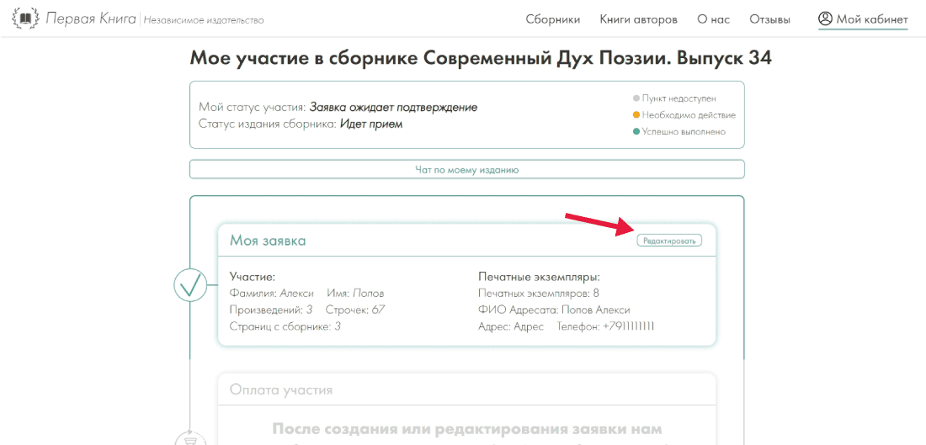The width and height of the screenshot is (926, 445).
Task: Click the green checkmark step circle
Action: click(191, 285)
